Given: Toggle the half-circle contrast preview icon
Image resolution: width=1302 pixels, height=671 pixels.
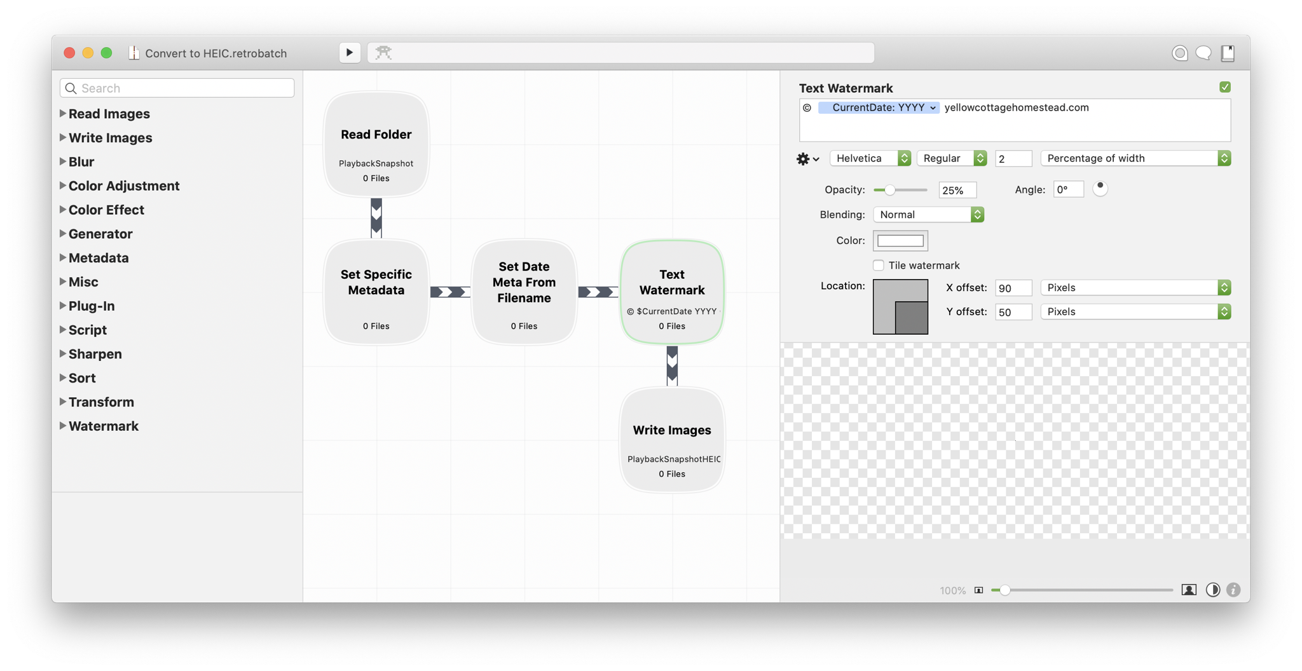Looking at the screenshot, I should pyautogui.click(x=1213, y=590).
